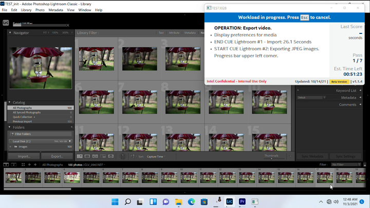Click the Lrc identity plate logo

pyautogui.click(x=6, y=23)
